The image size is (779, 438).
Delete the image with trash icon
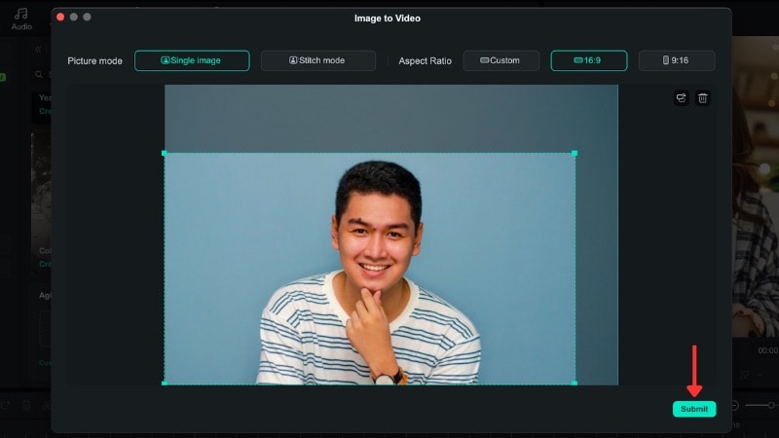pos(702,98)
